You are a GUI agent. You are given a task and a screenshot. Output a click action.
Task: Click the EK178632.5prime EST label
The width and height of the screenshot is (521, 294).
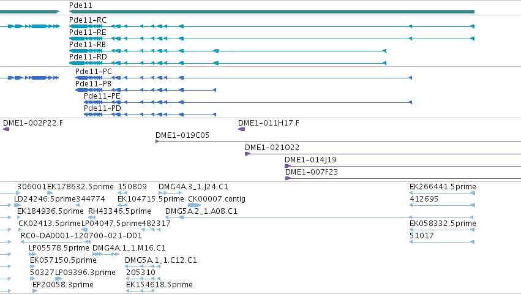(x=80, y=187)
